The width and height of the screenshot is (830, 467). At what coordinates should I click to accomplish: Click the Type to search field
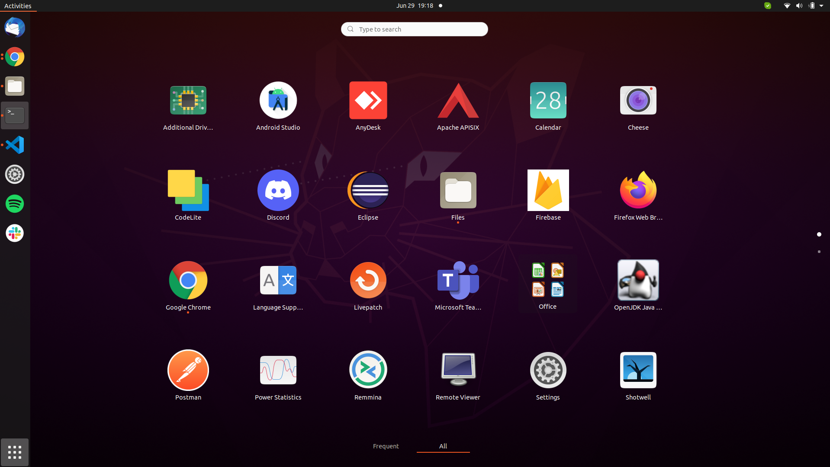click(414, 29)
